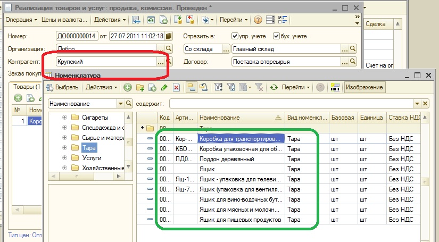Click the new group folder icon
This screenshot has width=439, height=242.
tap(140, 87)
